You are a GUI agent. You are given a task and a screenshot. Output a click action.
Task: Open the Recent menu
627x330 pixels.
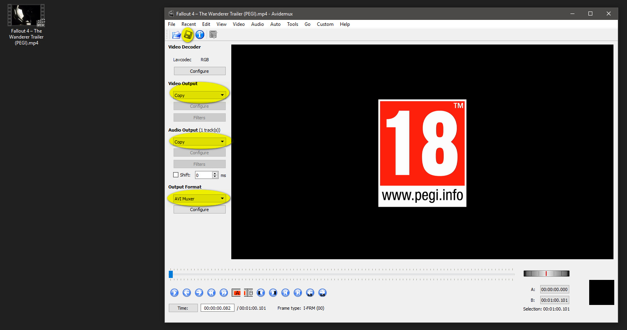189,24
